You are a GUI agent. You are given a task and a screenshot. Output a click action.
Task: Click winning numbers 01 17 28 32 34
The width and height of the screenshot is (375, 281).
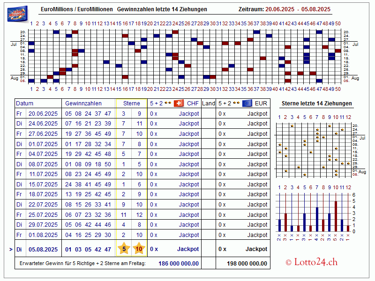[x=88, y=144]
